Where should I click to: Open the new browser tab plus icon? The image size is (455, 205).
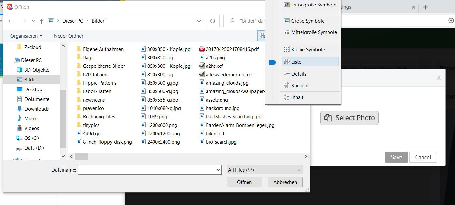426,7
